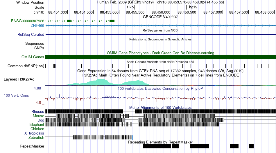Open Repeating Elements by RepeatMasker title

pos(160,142)
